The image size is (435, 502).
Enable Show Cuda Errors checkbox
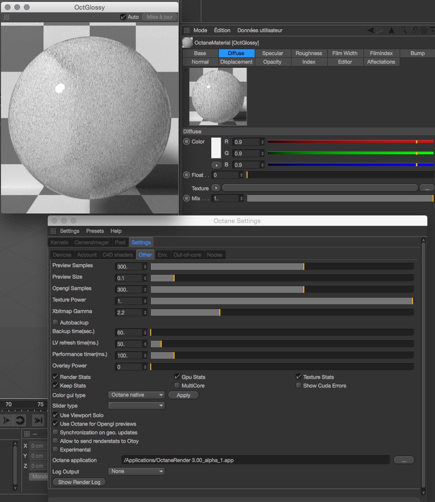pyautogui.click(x=299, y=385)
